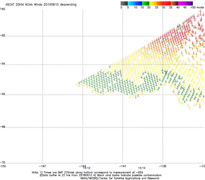Screen dimensions: 205x180
Task: Click the legend label '25'
Action: point(157,7)
